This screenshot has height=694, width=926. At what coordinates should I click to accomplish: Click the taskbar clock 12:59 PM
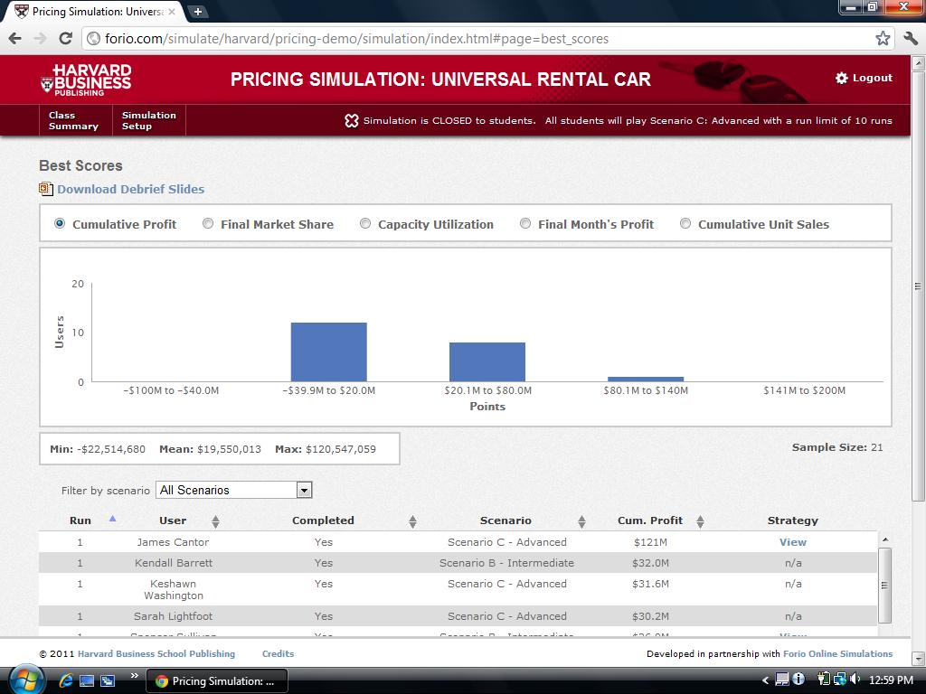[x=891, y=680]
